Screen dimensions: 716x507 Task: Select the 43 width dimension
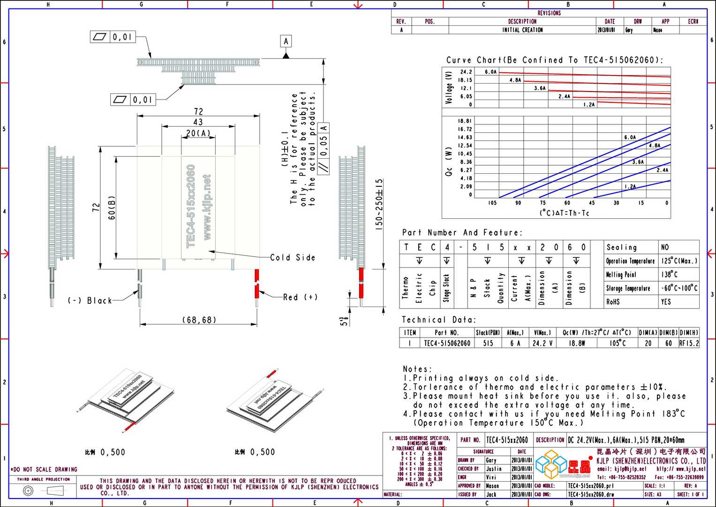tap(198, 122)
